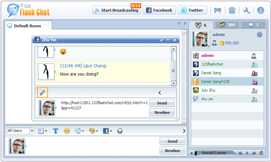Click the admin profile gear icon
The image size is (271, 162).
[x=259, y=34]
